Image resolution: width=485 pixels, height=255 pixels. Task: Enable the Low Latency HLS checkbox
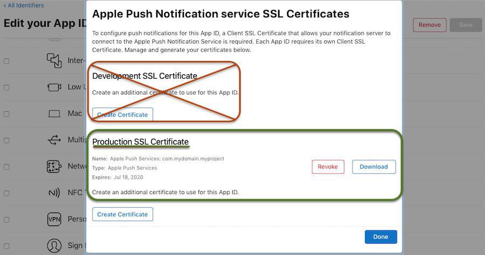click(x=6, y=88)
